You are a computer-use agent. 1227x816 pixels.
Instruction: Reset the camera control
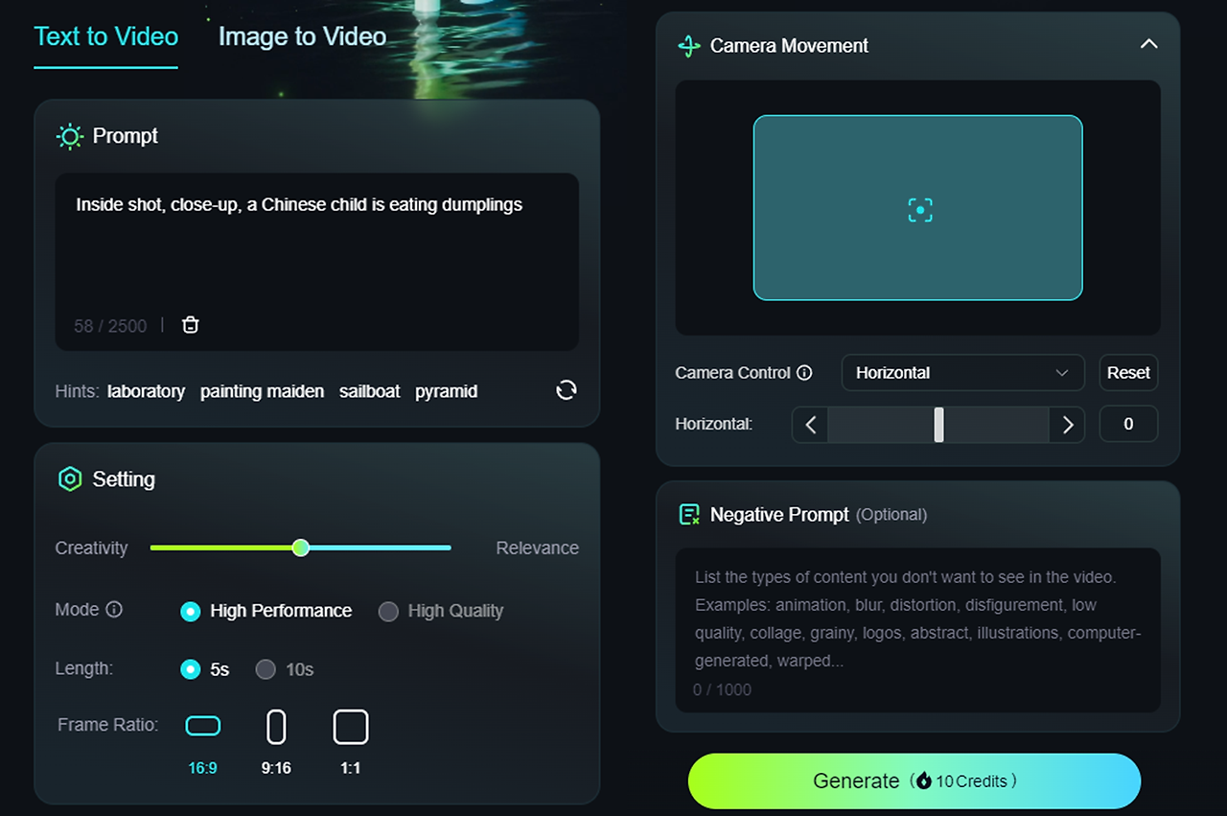tap(1128, 372)
